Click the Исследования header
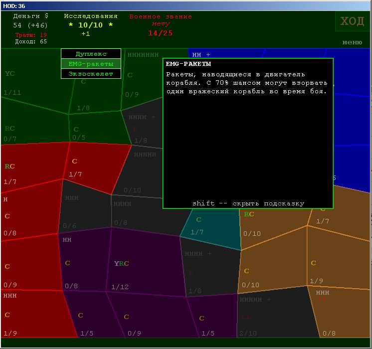This screenshot has height=349, width=372. point(91,16)
